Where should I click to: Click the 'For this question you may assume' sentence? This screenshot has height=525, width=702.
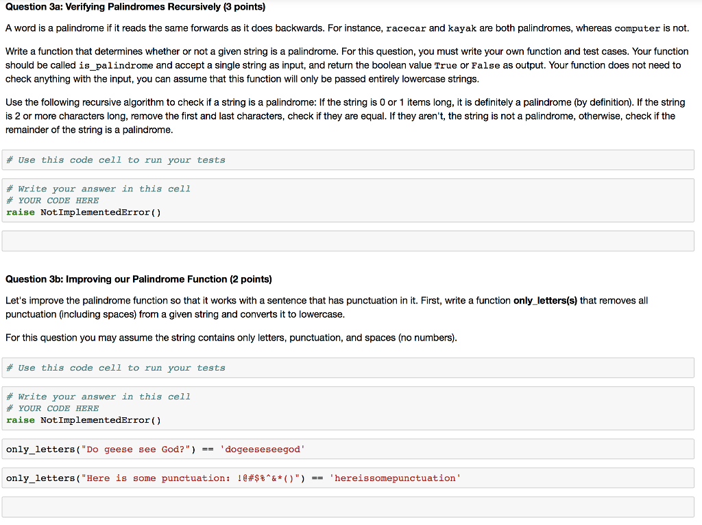tap(231, 338)
